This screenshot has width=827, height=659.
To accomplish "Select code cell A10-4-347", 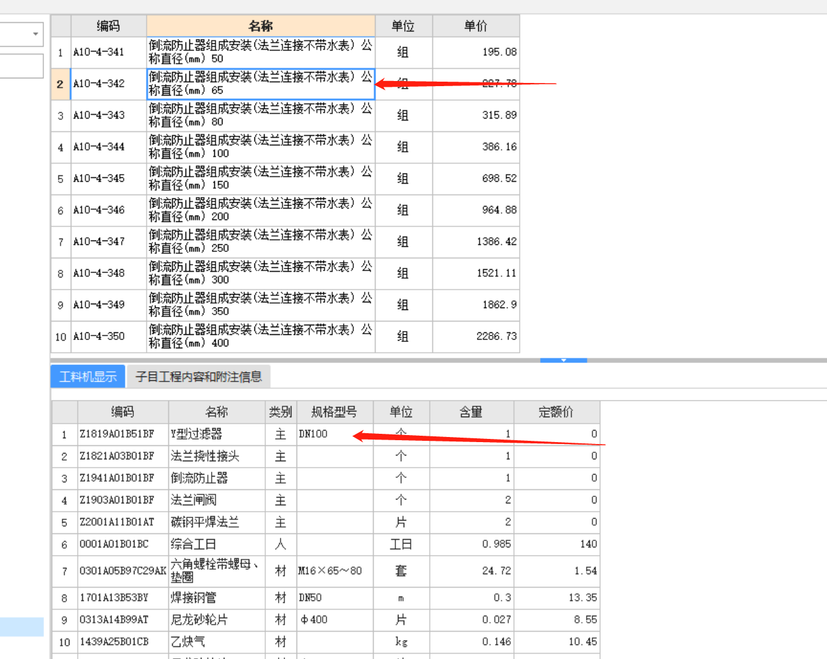I will point(108,242).
